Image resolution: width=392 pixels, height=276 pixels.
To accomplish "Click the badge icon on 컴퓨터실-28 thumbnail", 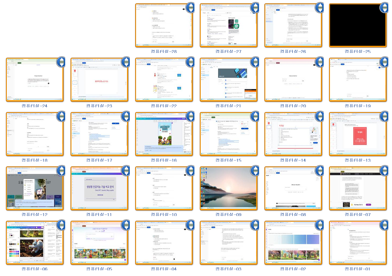I will coord(190,8).
